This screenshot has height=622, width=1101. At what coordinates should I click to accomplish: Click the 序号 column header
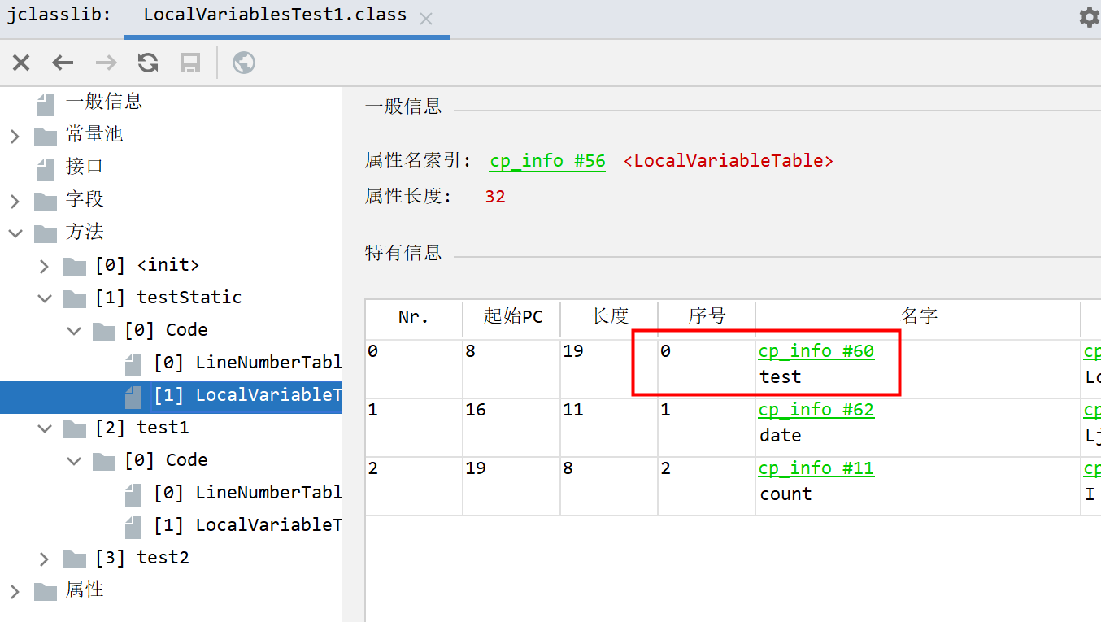pyautogui.click(x=707, y=317)
